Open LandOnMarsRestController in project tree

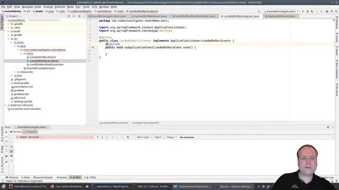coord(47,64)
